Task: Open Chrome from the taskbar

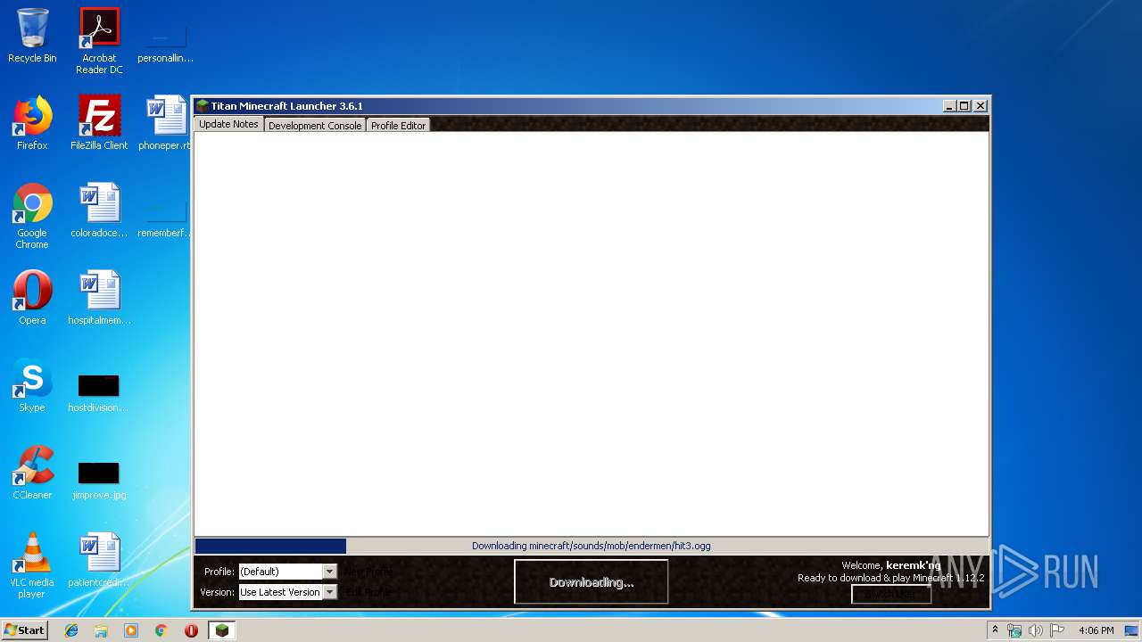Action: (161, 630)
